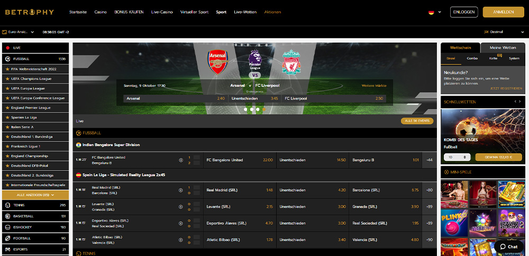Click ALLE 56 EVENTS button

(x=417, y=121)
